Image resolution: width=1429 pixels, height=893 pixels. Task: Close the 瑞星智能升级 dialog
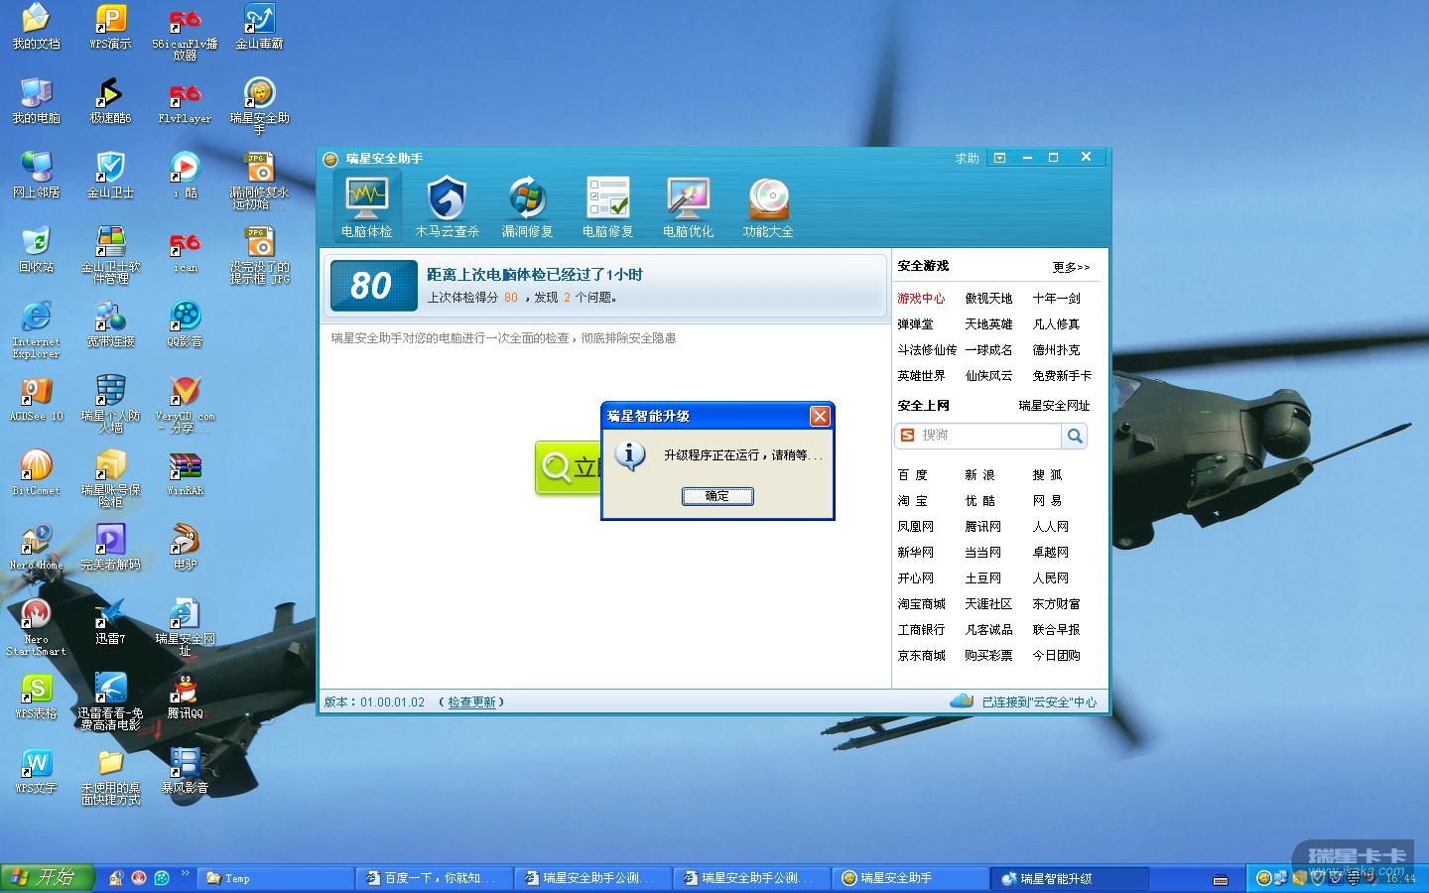[x=820, y=416]
